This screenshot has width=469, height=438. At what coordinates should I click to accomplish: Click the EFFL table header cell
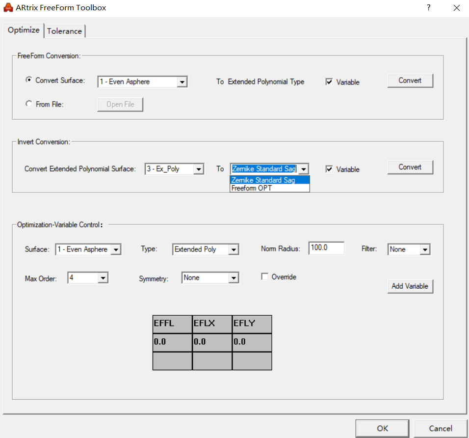pyautogui.click(x=172, y=324)
